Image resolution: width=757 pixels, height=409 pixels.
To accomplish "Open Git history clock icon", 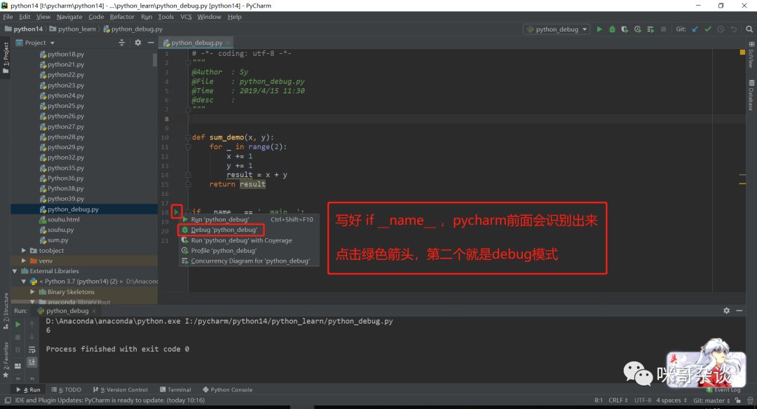I will point(721,29).
